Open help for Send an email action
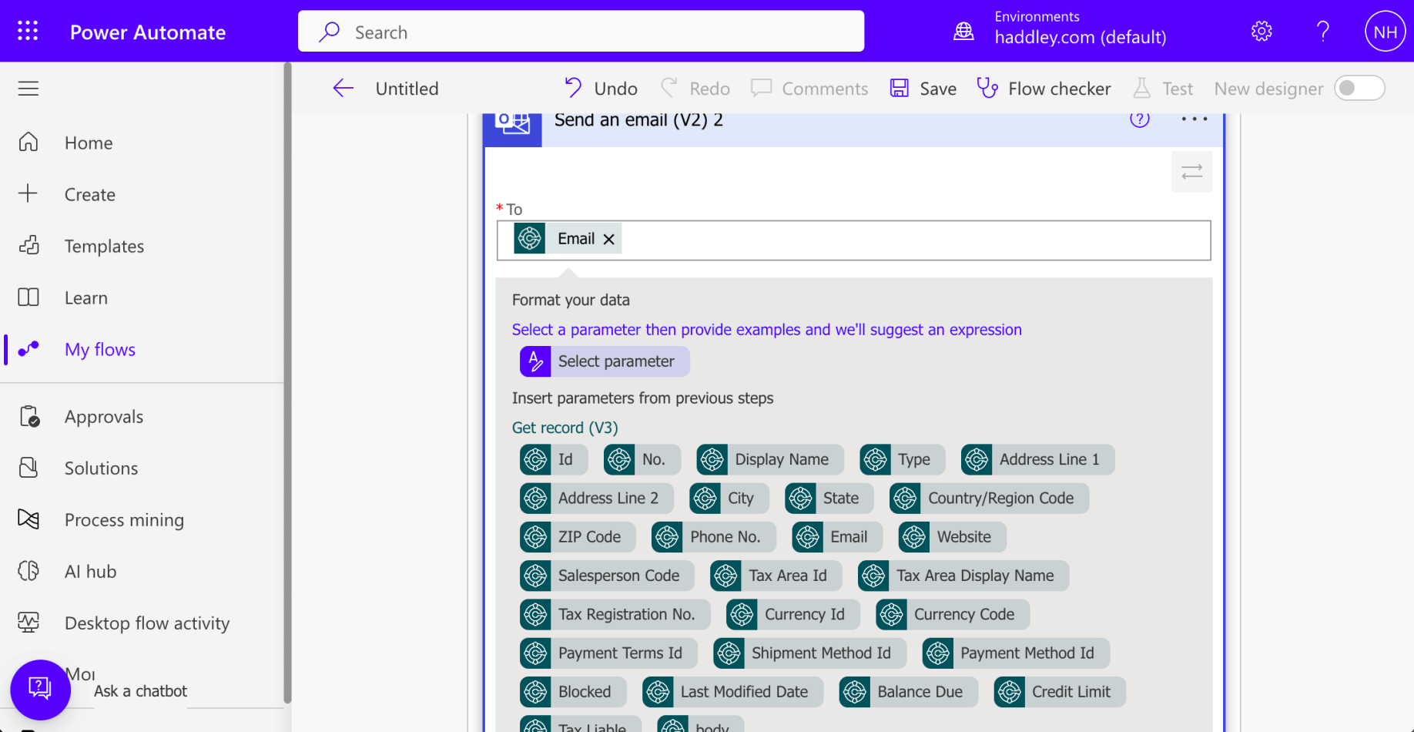 (x=1140, y=119)
